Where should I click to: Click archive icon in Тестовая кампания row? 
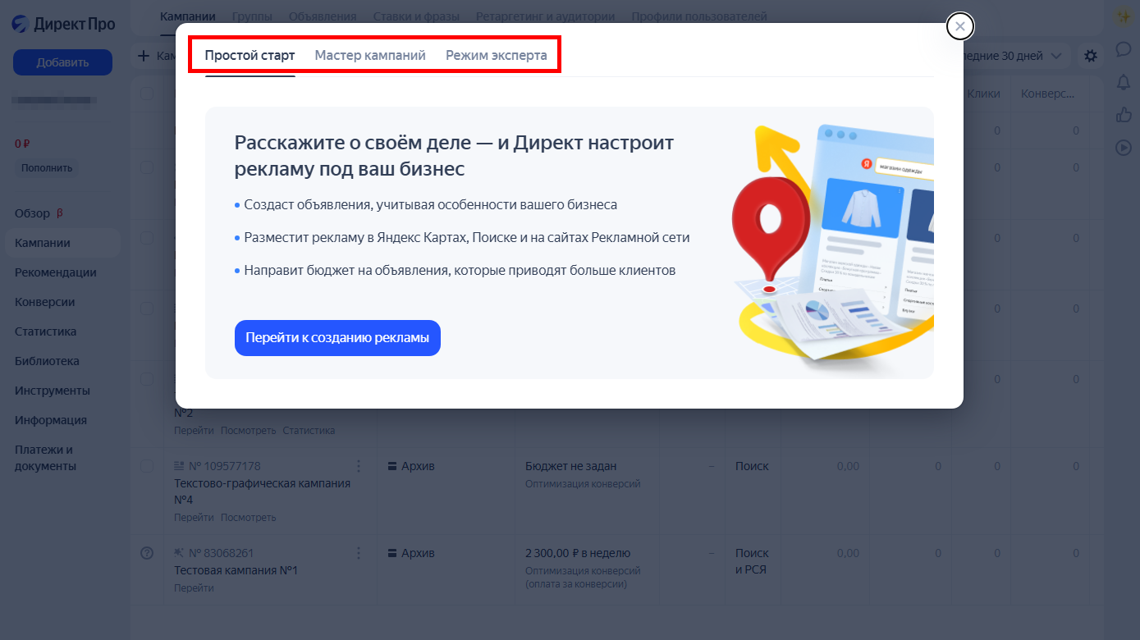(x=392, y=553)
